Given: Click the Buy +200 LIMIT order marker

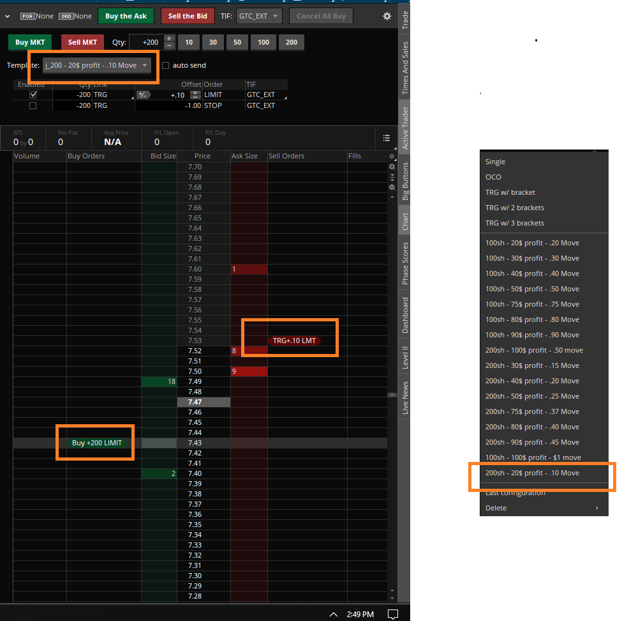Looking at the screenshot, I should (x=97, y=443).
